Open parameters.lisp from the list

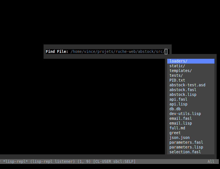point(186,147)
